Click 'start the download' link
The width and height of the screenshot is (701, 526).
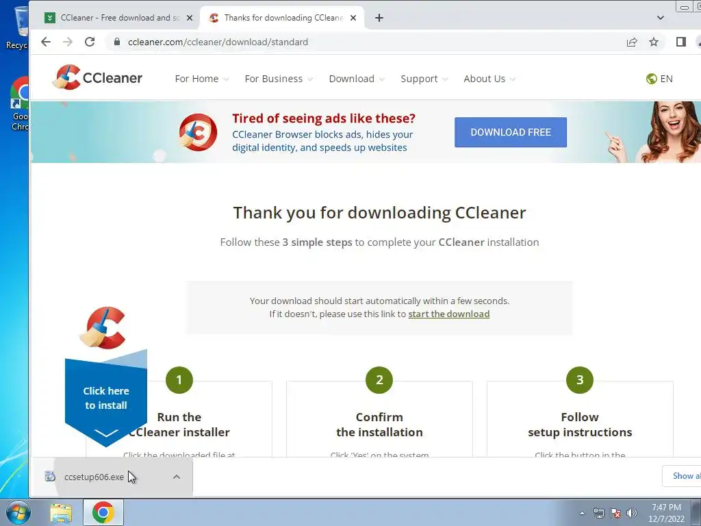449,314
